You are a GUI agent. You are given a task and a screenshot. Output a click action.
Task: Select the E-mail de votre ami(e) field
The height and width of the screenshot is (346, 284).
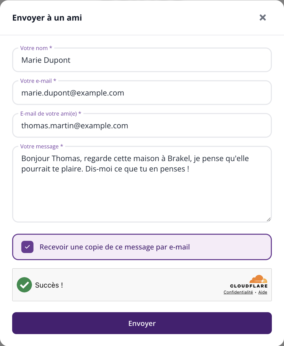tap(142, 126)
